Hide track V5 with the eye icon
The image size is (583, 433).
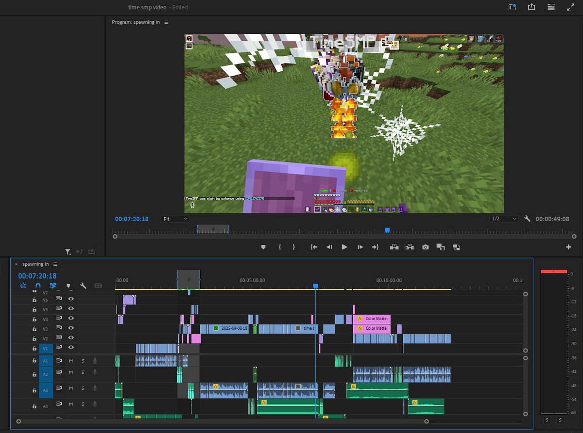click(71, 308)
